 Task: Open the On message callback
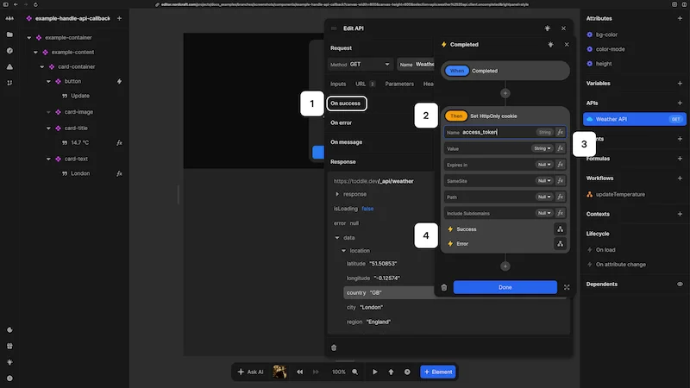[x=347, y=142]
